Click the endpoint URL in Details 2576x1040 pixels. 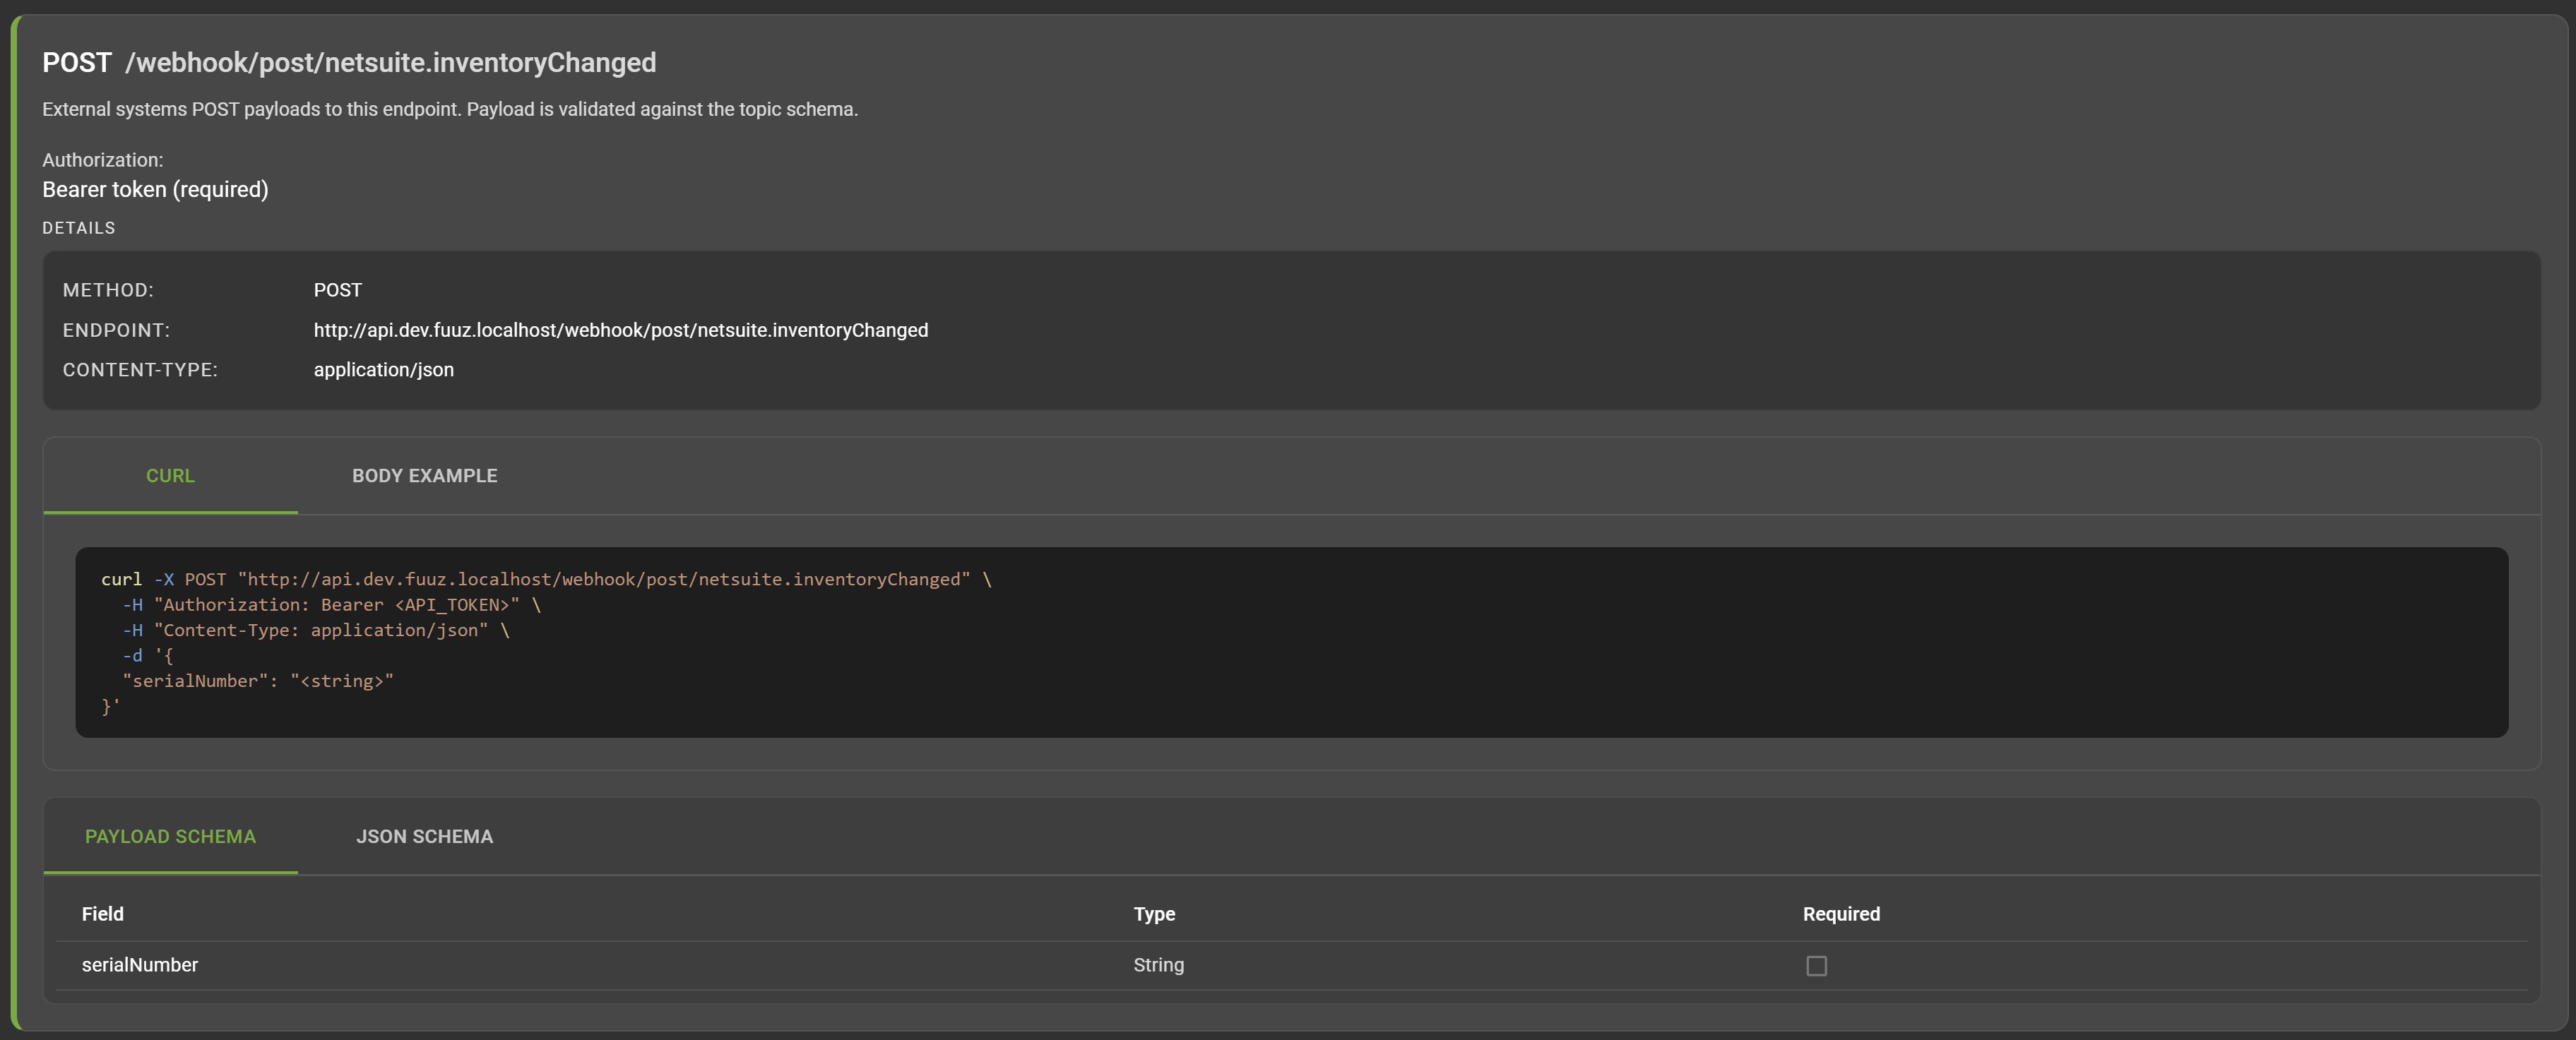click(x=620, y=330)
